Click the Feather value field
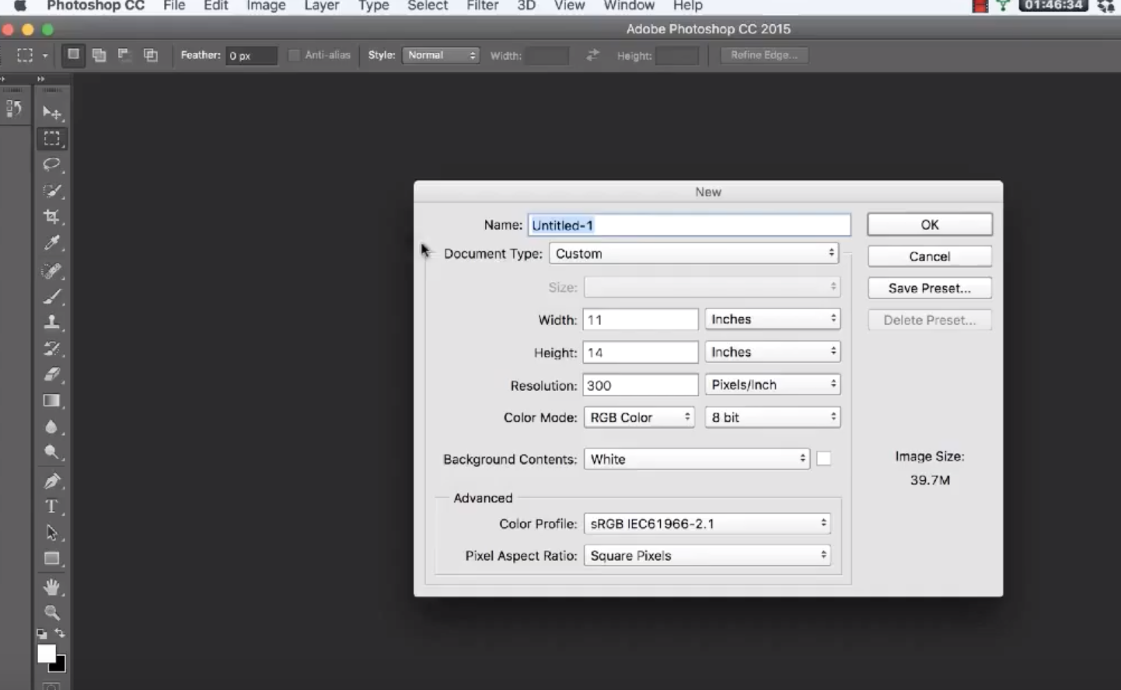 click(x=251, y=56)
